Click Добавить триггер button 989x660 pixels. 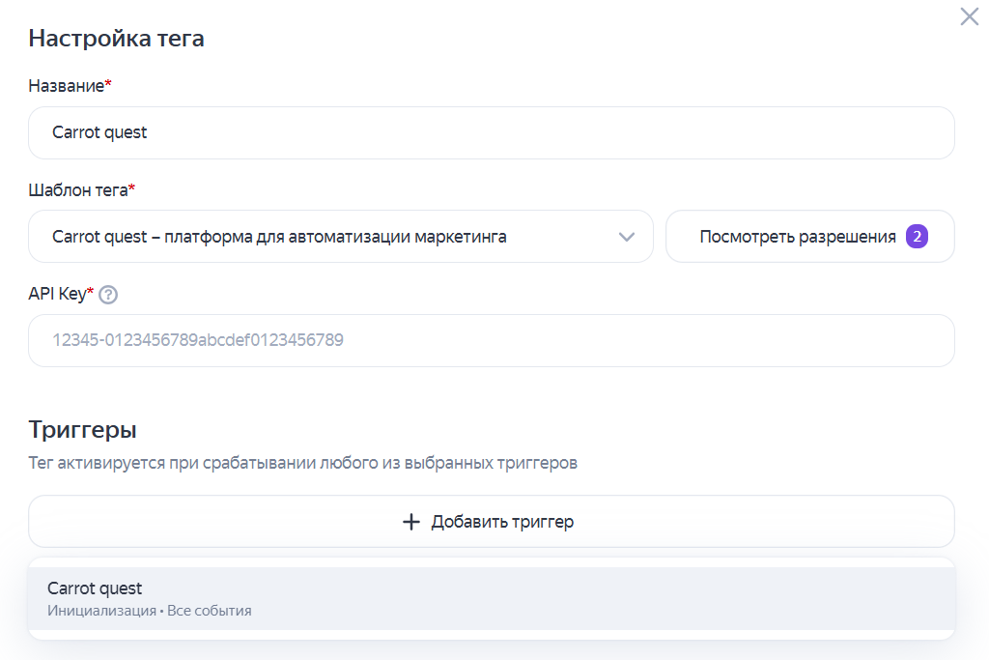(x=492, y=521)
